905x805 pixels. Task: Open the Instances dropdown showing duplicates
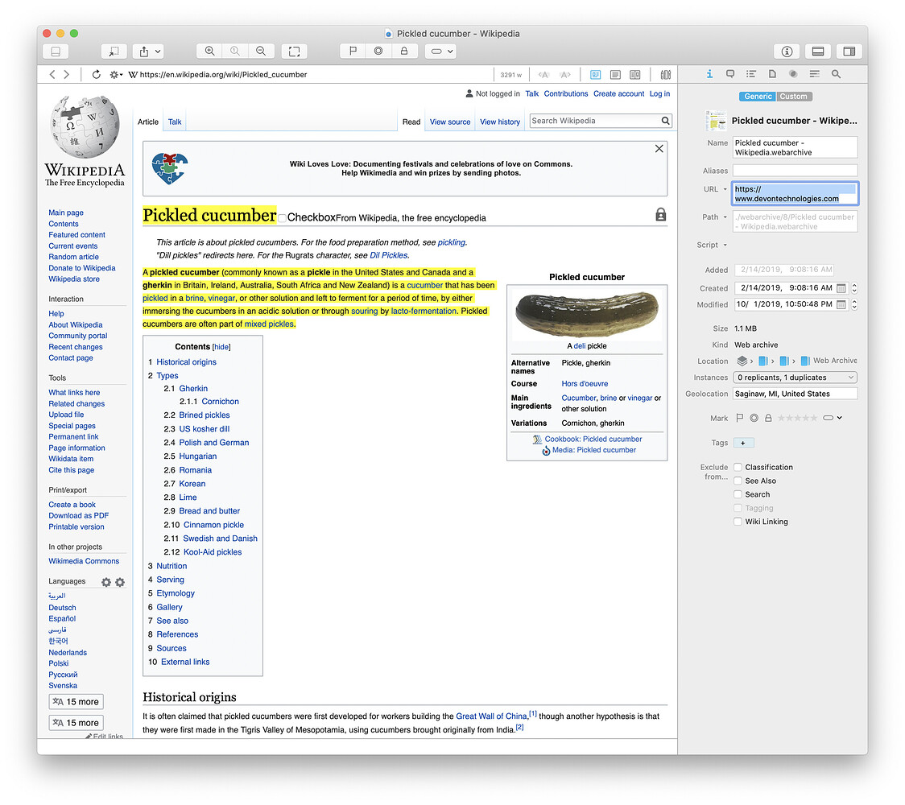click(795, 377)
